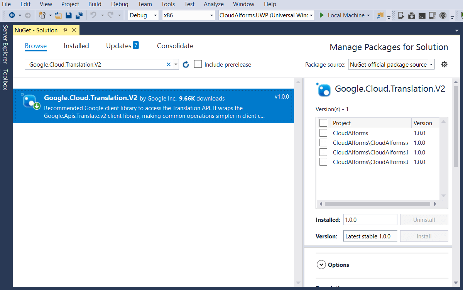Click the New Project toolbar icon
463x290 pixels.
click(42, 15)
